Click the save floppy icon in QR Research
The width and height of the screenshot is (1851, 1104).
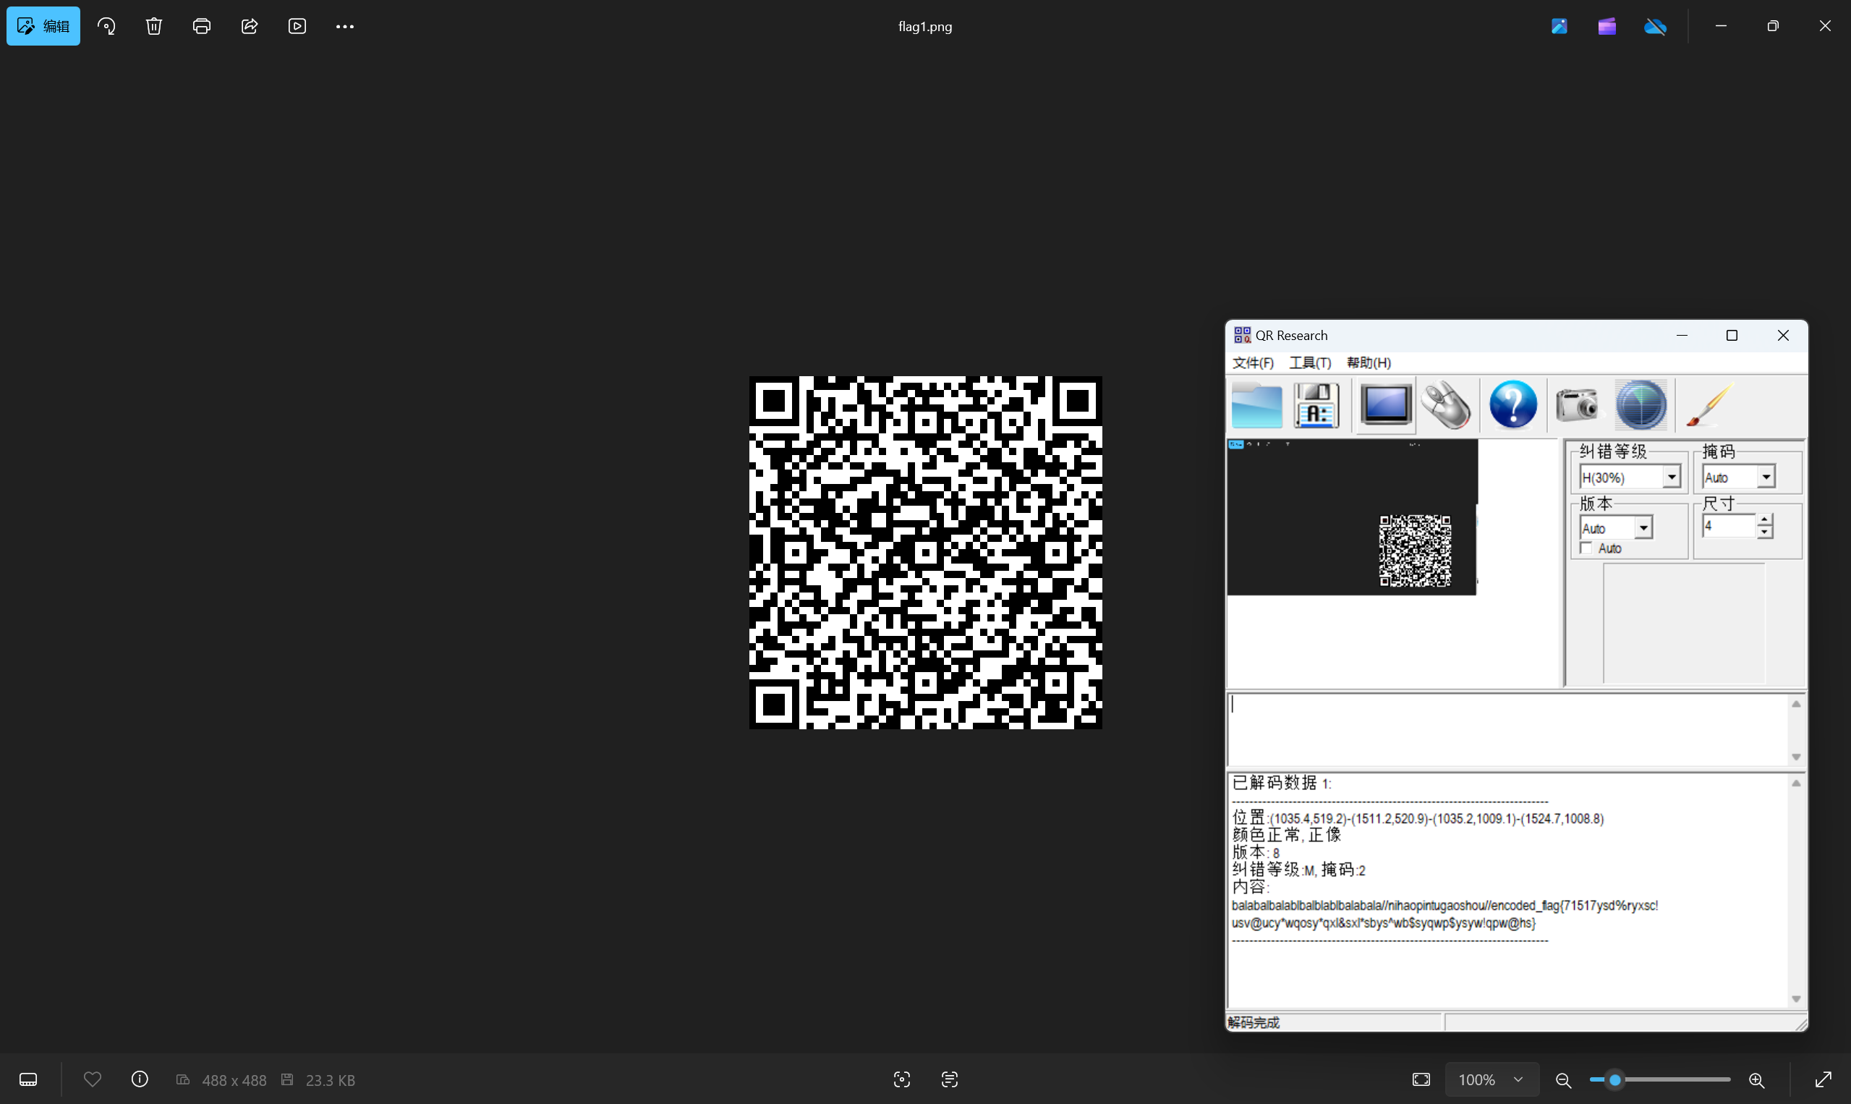(1316, 405)
